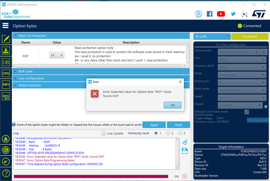
Task: Refresh the ST-LINK serial number list
Action: tap(264, 52)
